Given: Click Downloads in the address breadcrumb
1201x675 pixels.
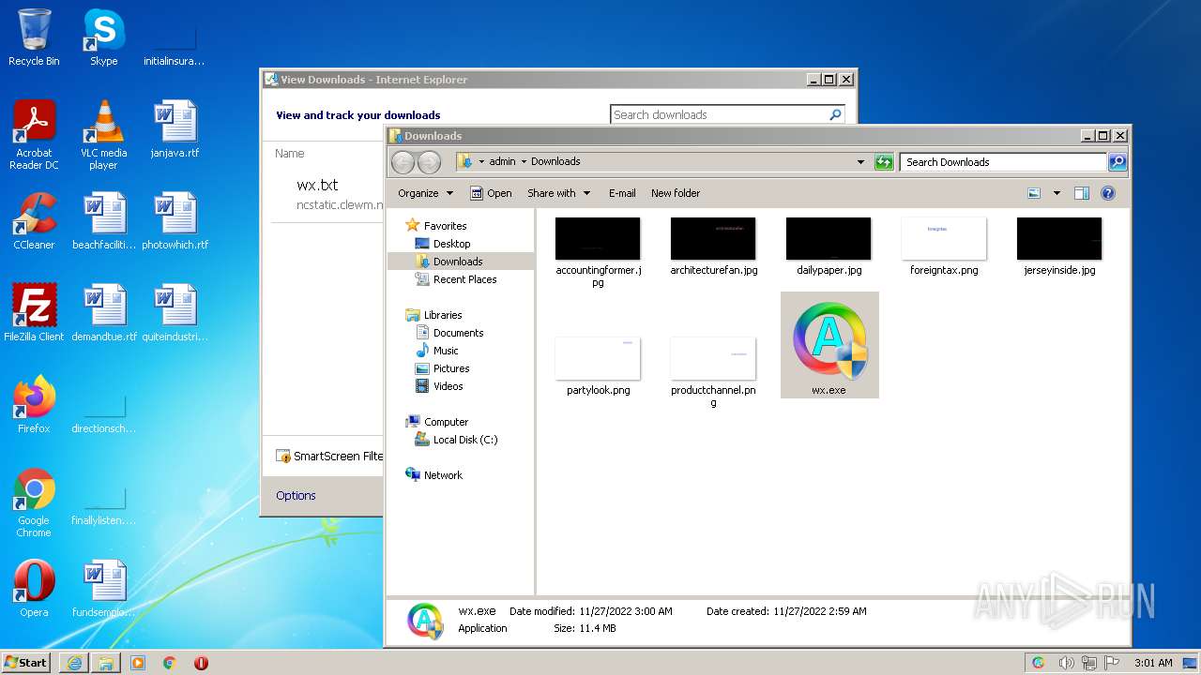Looking at the screenshot, I should click(555, 162).
